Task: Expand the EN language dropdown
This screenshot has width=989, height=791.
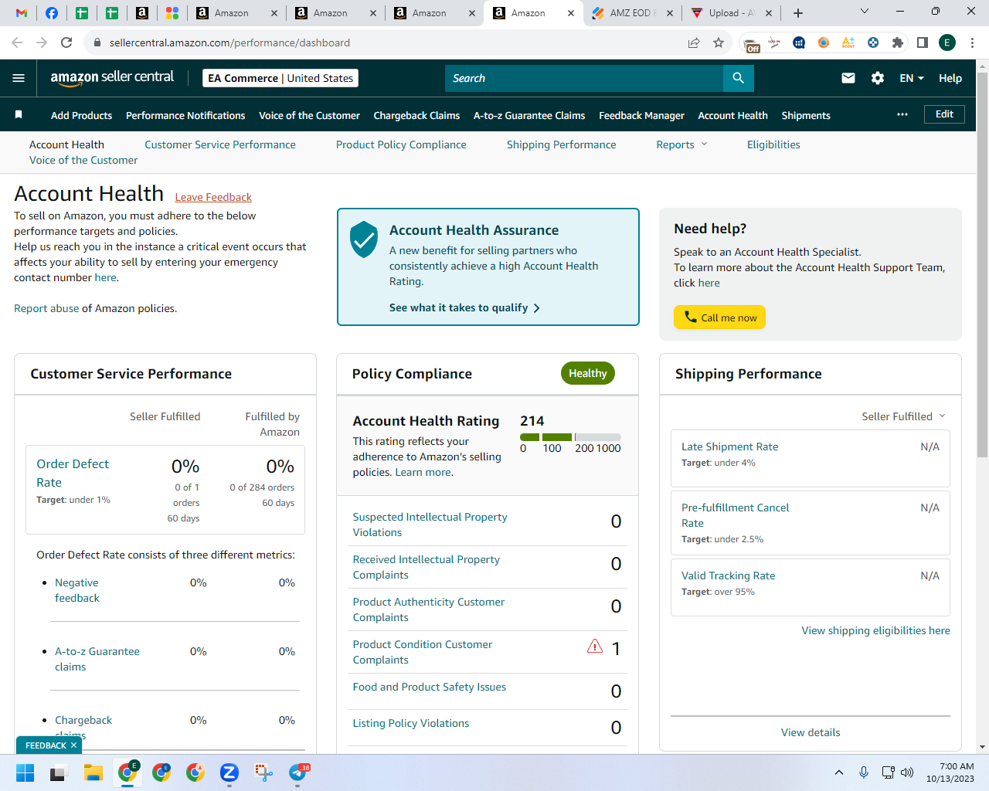Action: click(x=912, y=78)
